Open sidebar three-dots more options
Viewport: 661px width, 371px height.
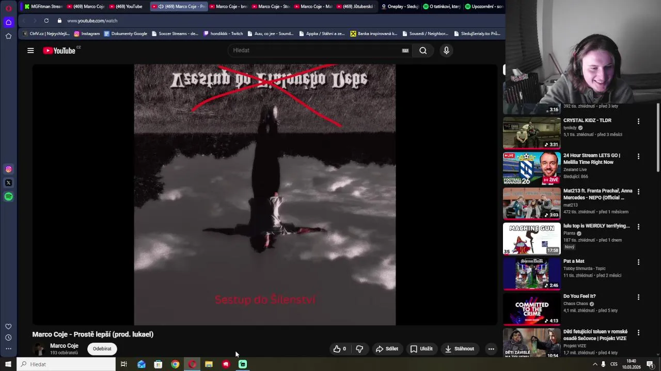[8, 349]
